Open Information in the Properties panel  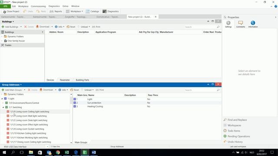pos(253,24)
